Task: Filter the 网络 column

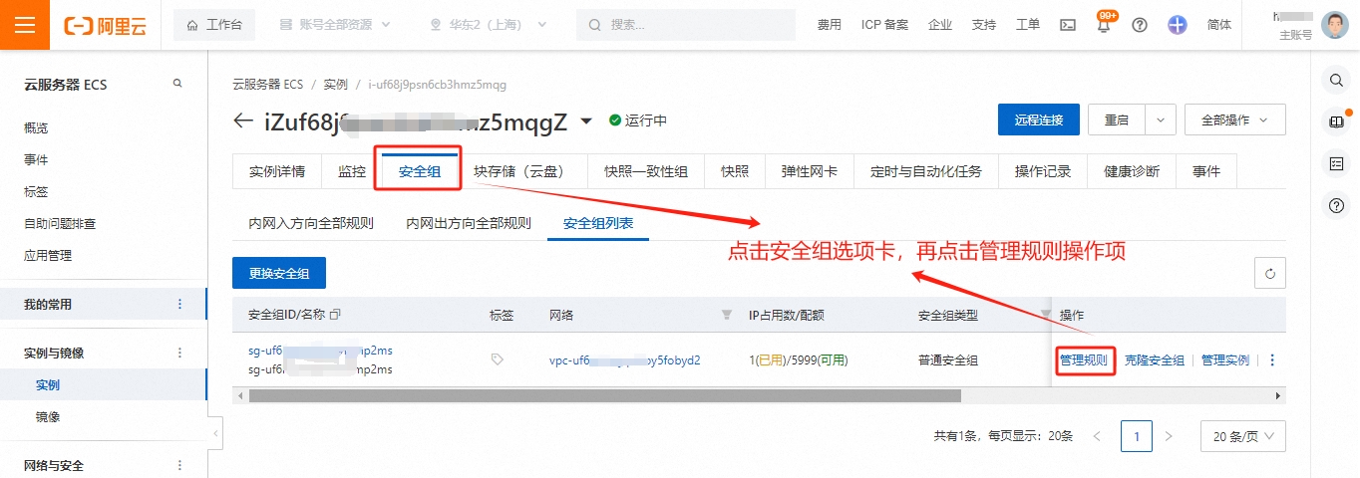Action: coord(726,315)
